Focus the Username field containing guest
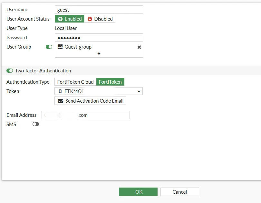Viewport: 261px width, 203px height. [x=99, y=10]
